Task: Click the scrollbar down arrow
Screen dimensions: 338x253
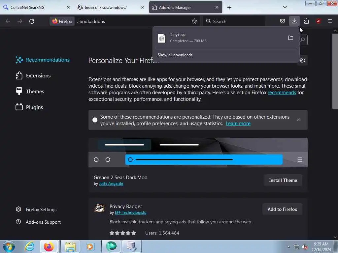Action: 335,237
